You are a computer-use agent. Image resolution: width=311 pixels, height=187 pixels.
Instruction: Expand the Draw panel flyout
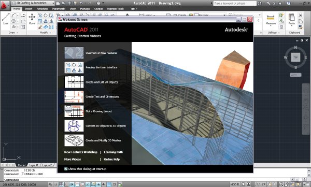pos(13,33)
